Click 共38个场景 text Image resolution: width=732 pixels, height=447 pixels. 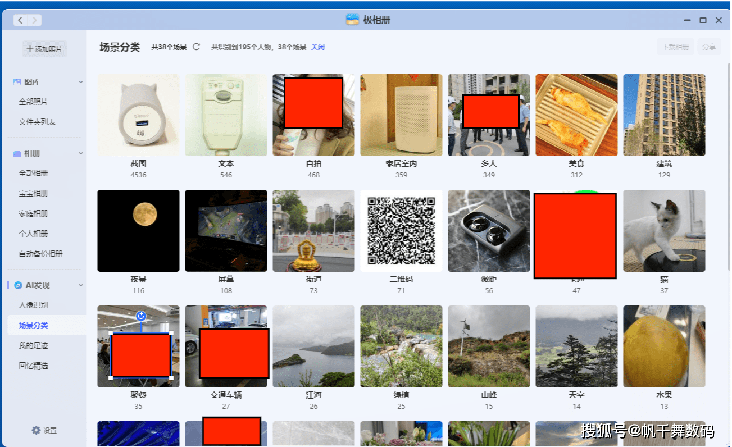[x=169, y=47]
